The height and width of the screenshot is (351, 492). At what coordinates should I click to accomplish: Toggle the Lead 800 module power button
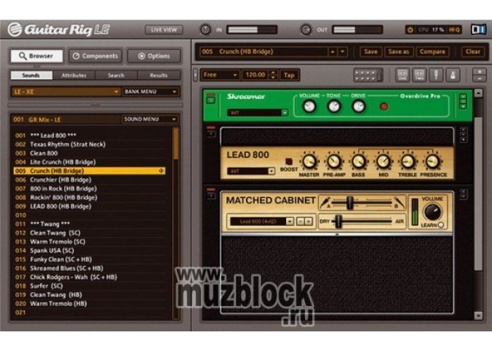tap(211, 133)
